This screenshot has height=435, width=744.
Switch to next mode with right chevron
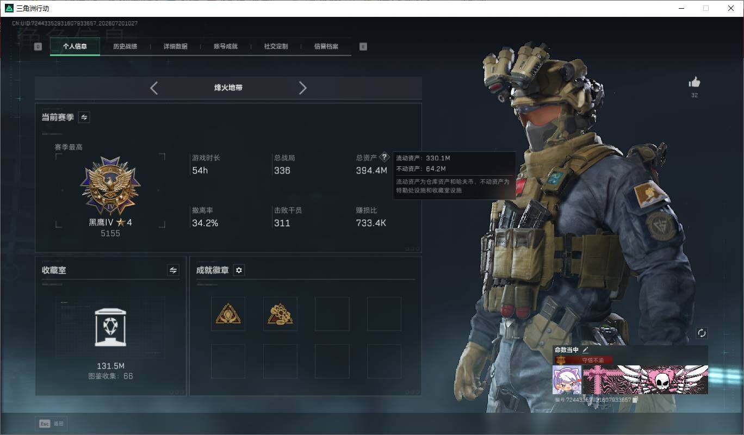[x=303, y=88]
